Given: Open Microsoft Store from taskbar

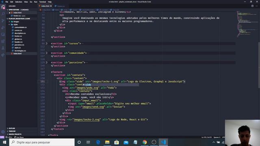Looking at the screenshot, I should (x=117, y=142).
